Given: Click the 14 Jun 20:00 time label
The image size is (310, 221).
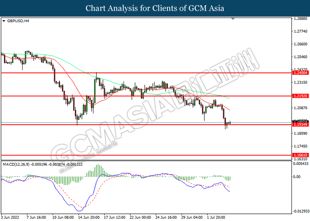Looking at the screenshot, I should 89,217.
